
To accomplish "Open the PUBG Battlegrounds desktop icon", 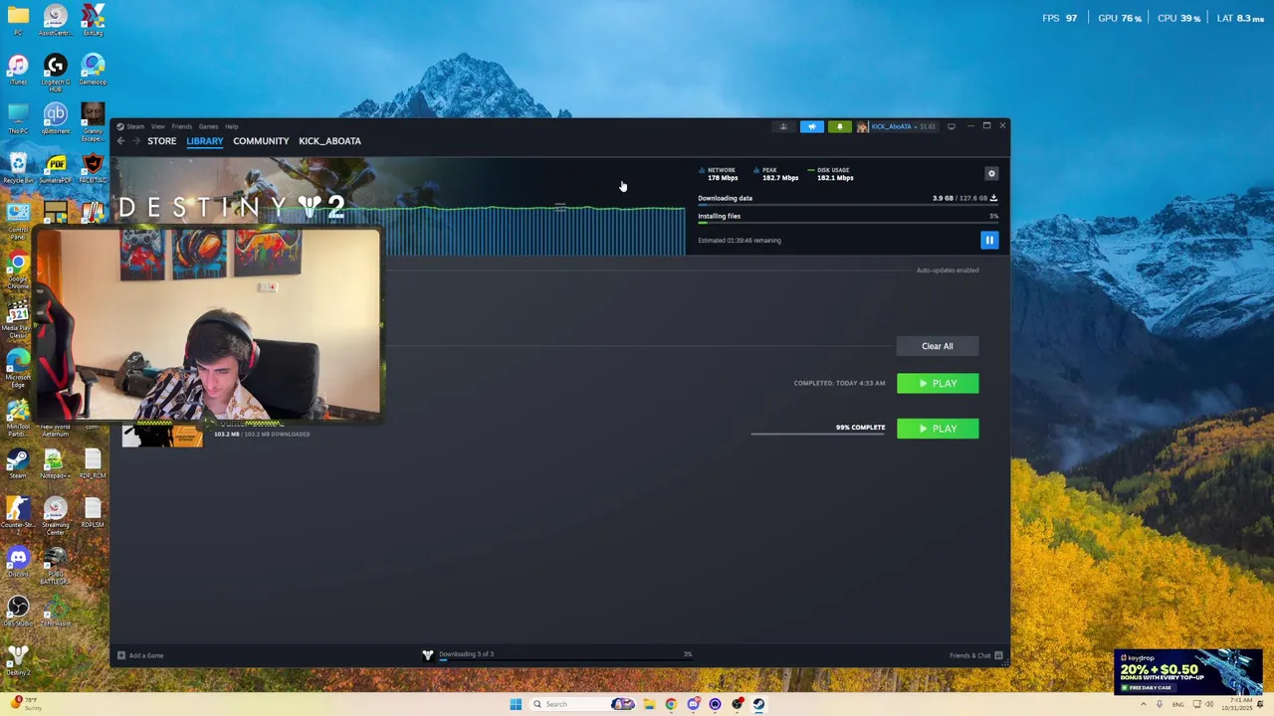I will 55,566.
